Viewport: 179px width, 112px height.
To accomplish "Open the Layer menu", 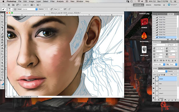I will click(x=39, y=1).
